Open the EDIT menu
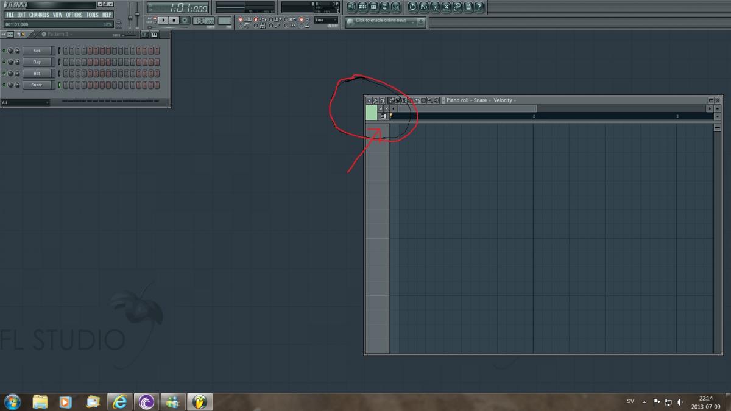Image resolution: width=731 pixels, height=411 pixels. [21, 15]
